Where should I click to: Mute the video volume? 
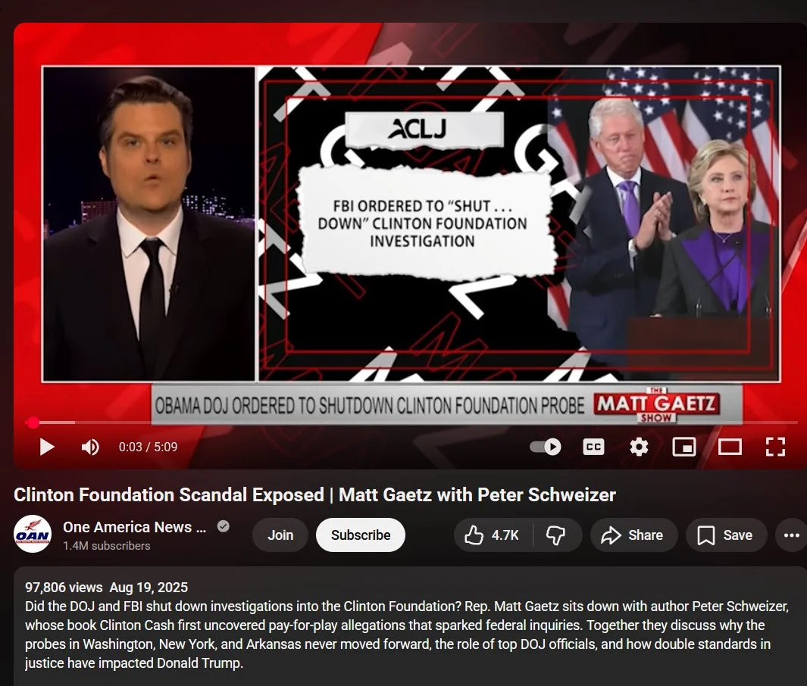point(91,447)
